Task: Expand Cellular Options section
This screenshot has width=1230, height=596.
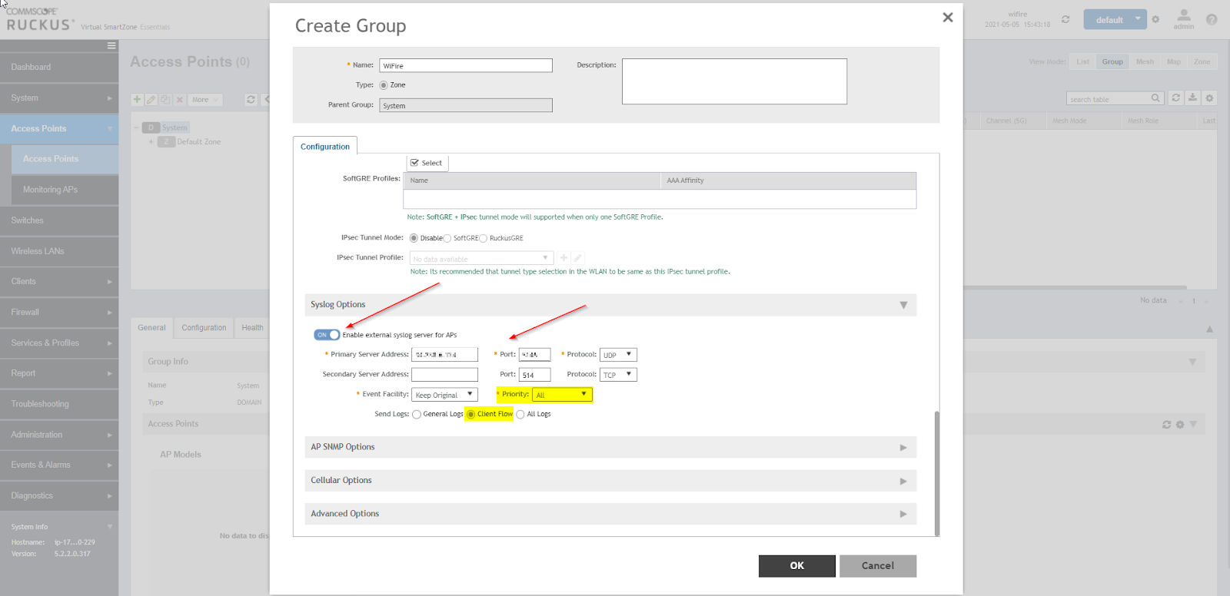Action: click(903, 481)
